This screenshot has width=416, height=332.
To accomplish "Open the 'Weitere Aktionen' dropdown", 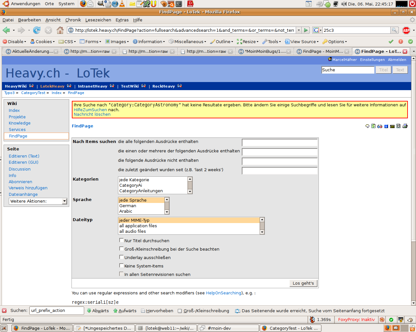I will pyautogui.click(x=38, y=201).
